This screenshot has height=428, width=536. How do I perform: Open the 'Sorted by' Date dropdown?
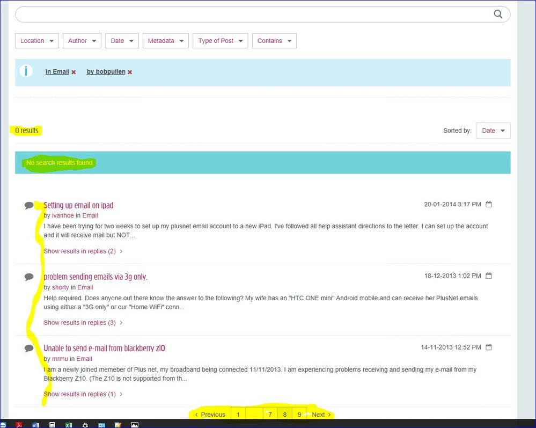pos(493,130)
